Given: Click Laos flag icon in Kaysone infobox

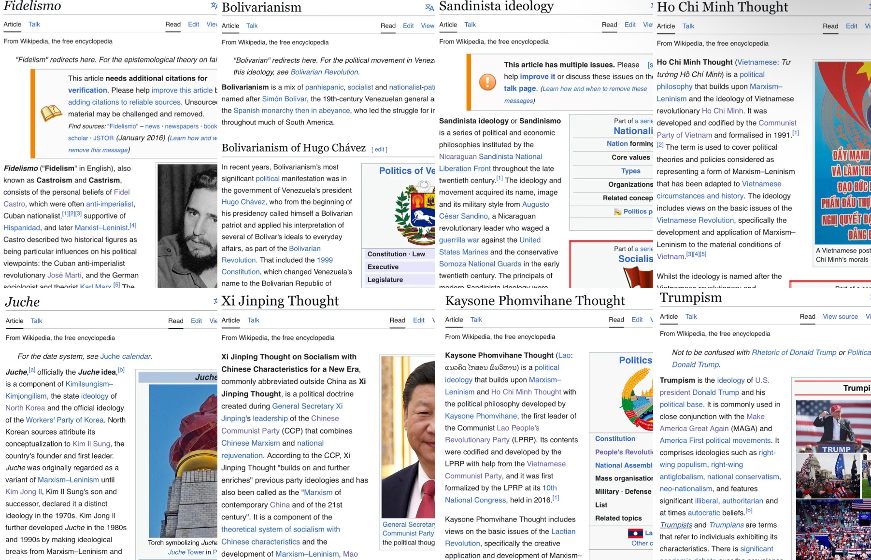Looking at the screenshot, I should coord(635,533).
